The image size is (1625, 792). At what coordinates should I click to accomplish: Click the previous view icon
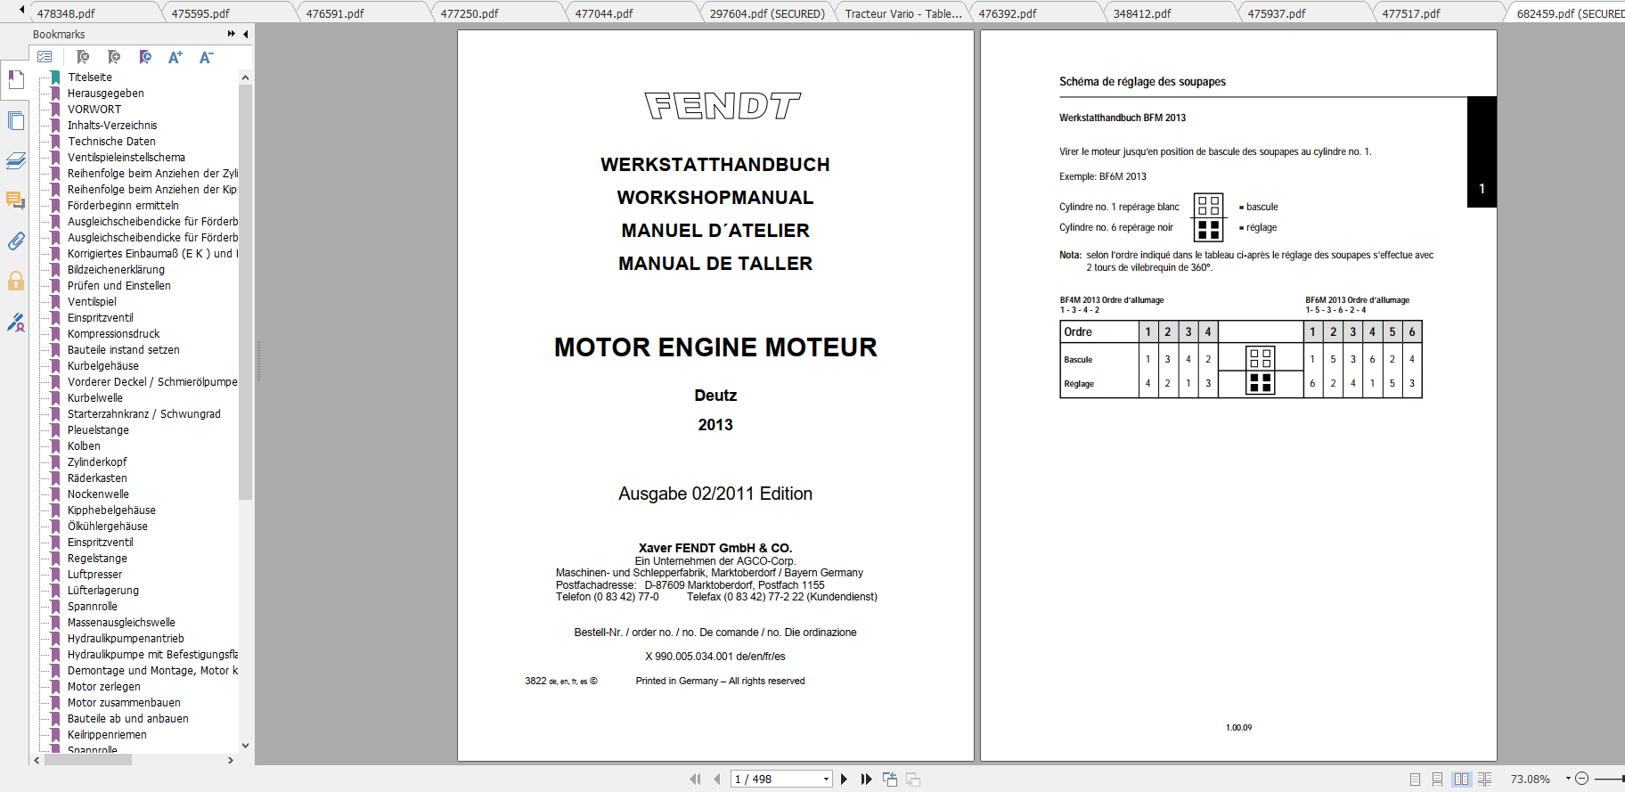tap(890, 779)
